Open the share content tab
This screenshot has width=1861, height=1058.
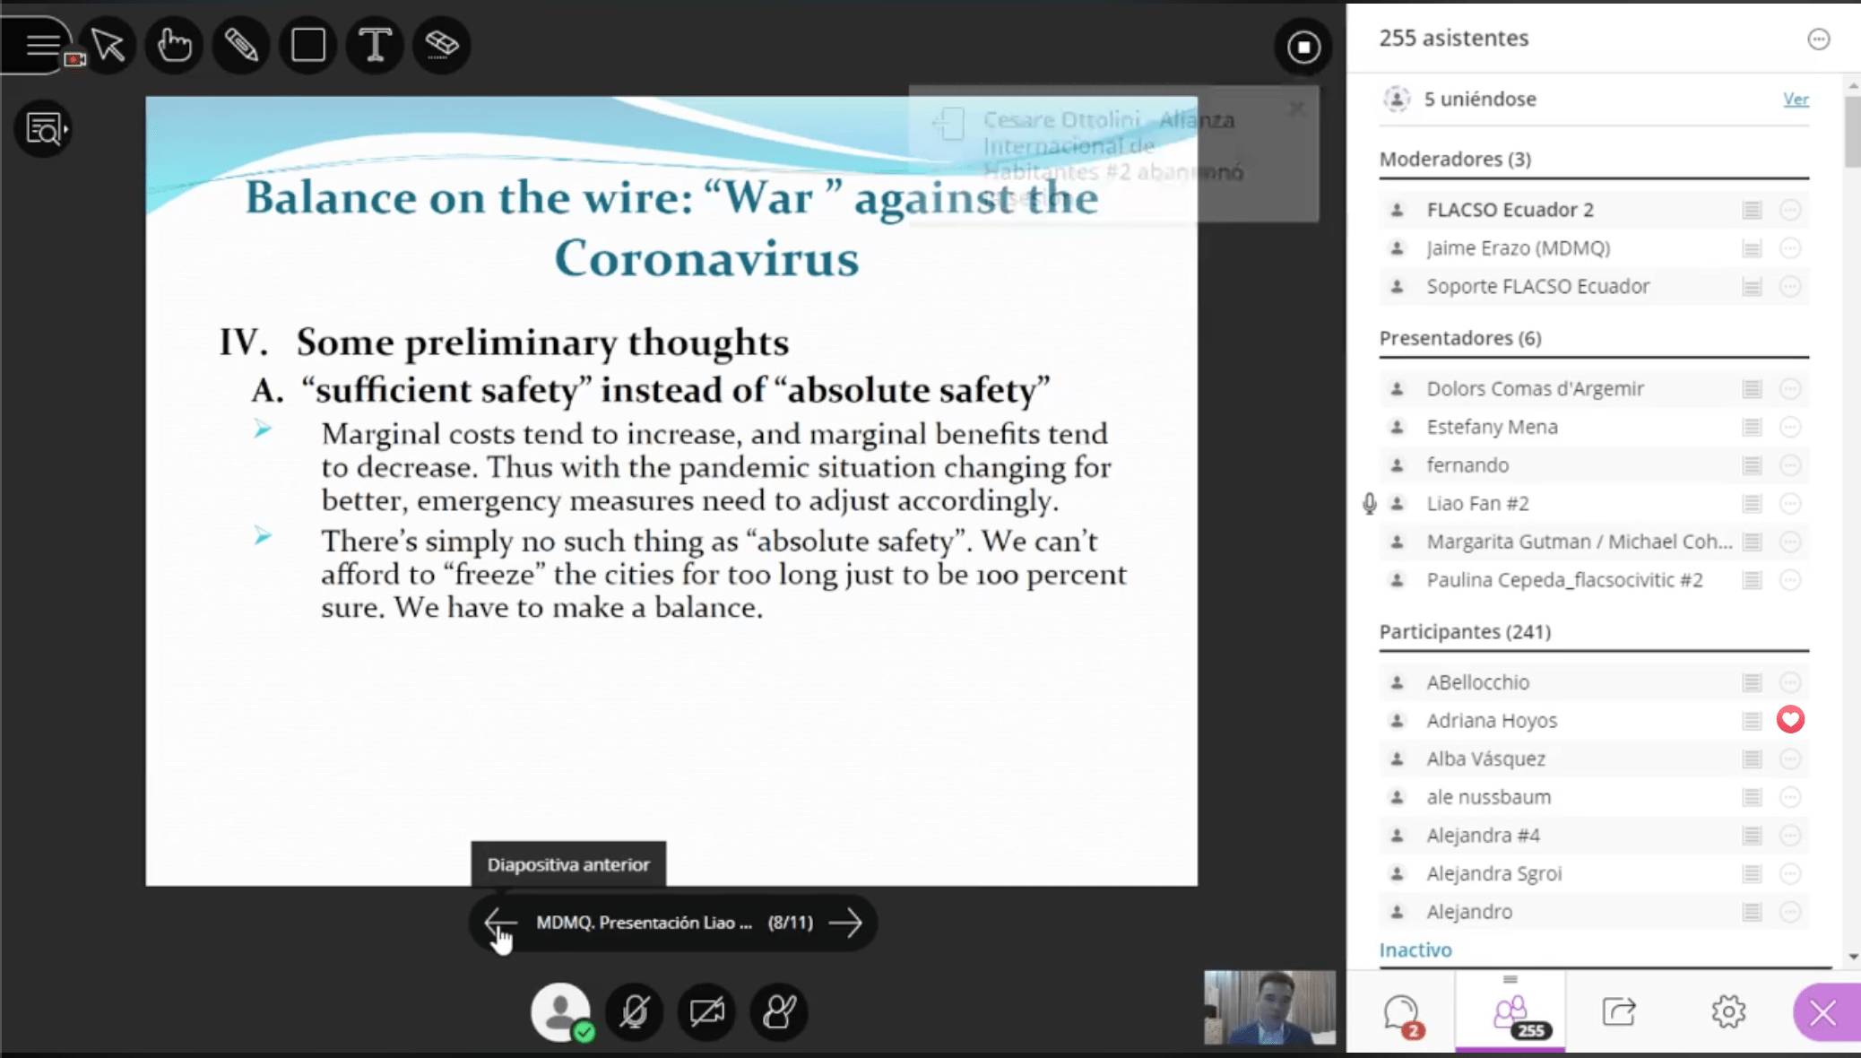(1619, 1013)
